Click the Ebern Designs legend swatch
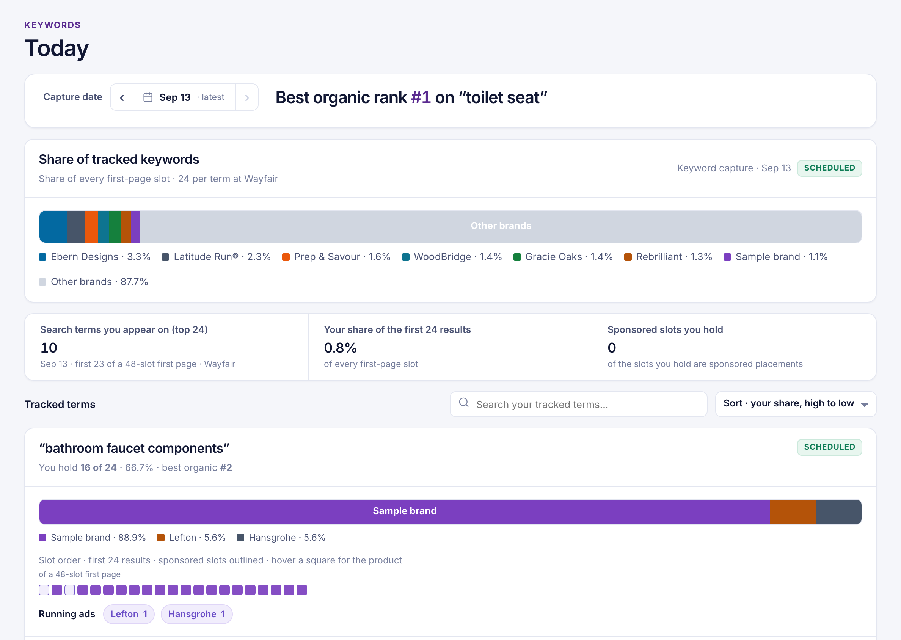 pyautogui.click(x=42, y=257)
